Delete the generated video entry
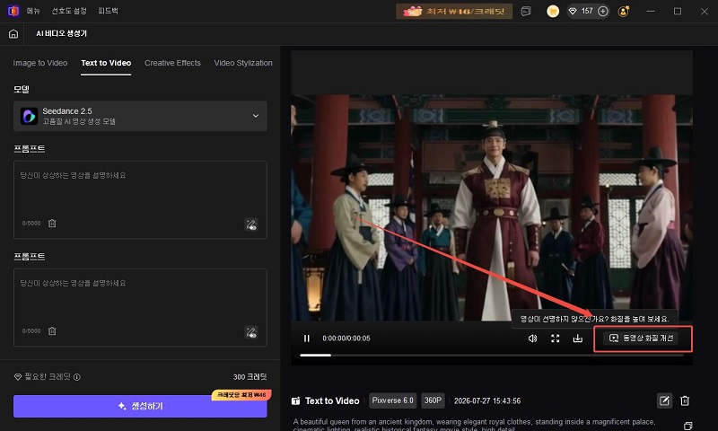 pos(685,401)
